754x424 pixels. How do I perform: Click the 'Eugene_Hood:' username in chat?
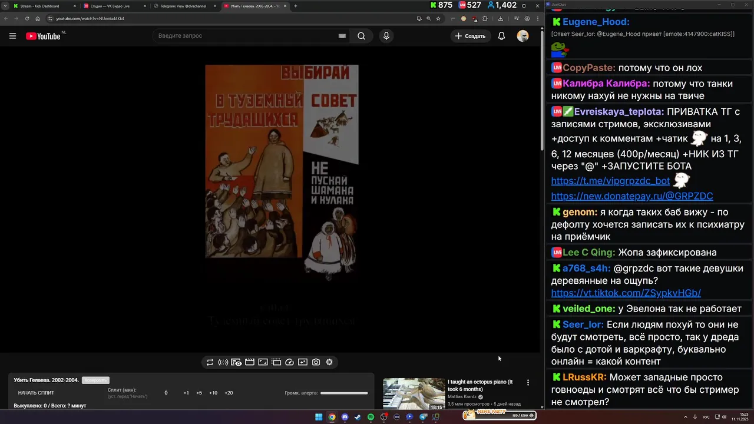[596, 22]
